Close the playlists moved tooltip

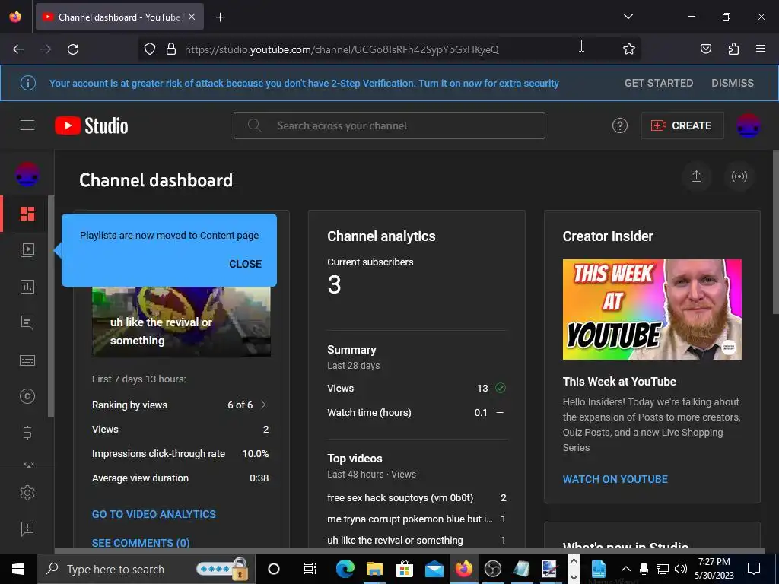[x=245, y=264]
